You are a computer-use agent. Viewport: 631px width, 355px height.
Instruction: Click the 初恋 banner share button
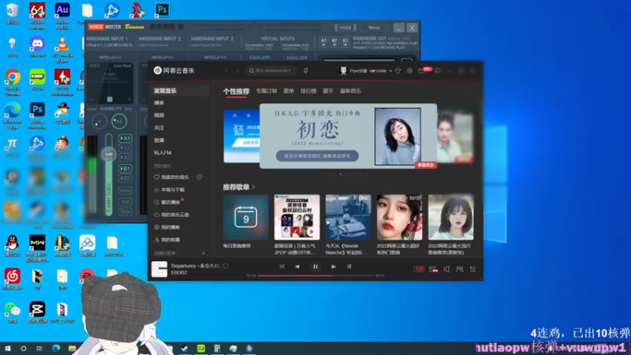point(317,155)
